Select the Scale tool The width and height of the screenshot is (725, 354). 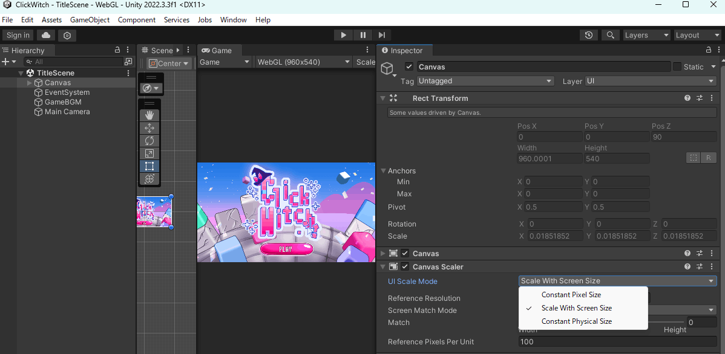click(x=149, y=153)
